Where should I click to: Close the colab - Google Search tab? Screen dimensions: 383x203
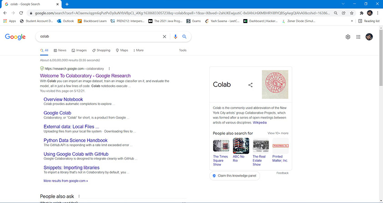click(58, 4)
